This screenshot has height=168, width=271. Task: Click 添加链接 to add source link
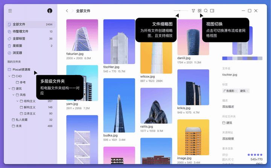coord(228,139)
